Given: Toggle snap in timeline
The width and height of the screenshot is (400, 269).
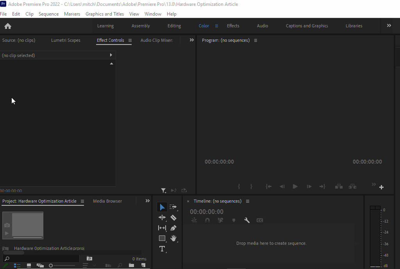Looking at the screenshot, I should [x=207, y=220].
